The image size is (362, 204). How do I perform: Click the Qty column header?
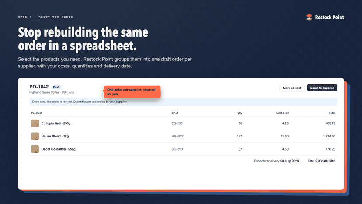tap(240, 113)
